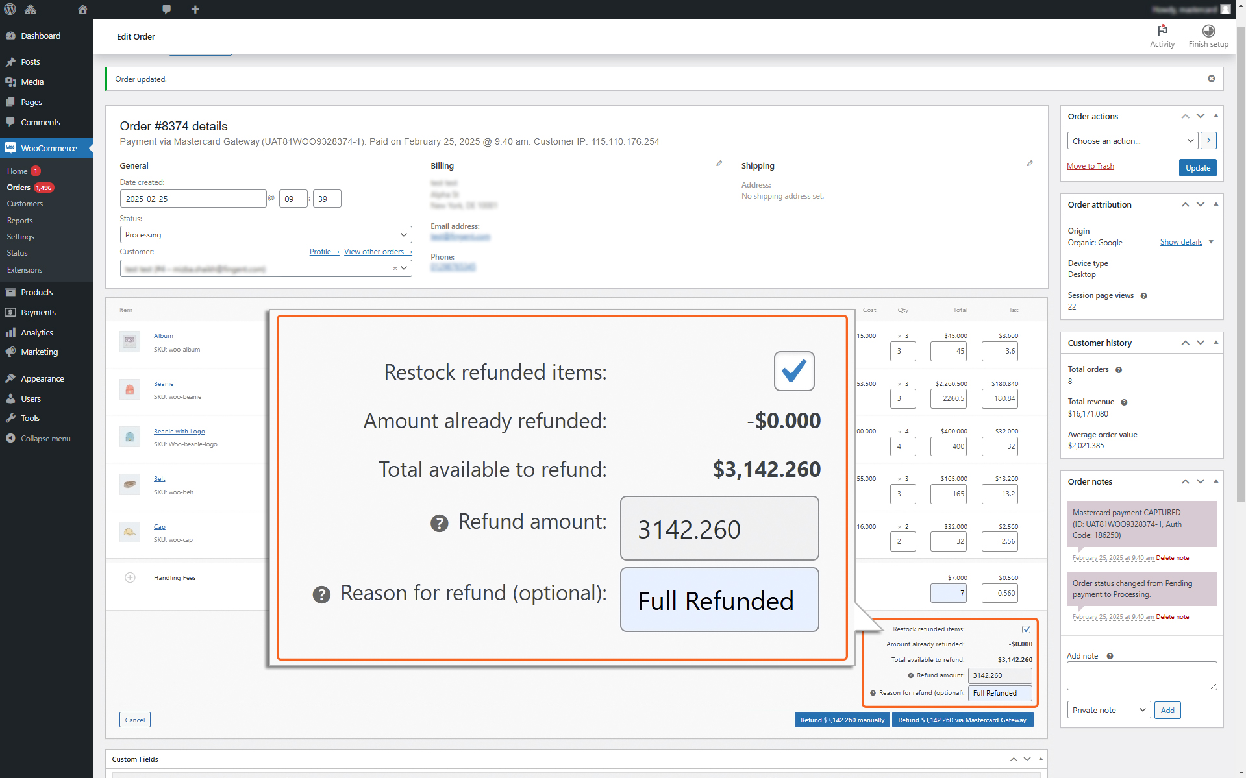Click Refund via Mastercard Gateway button

(x=962, y=720)
